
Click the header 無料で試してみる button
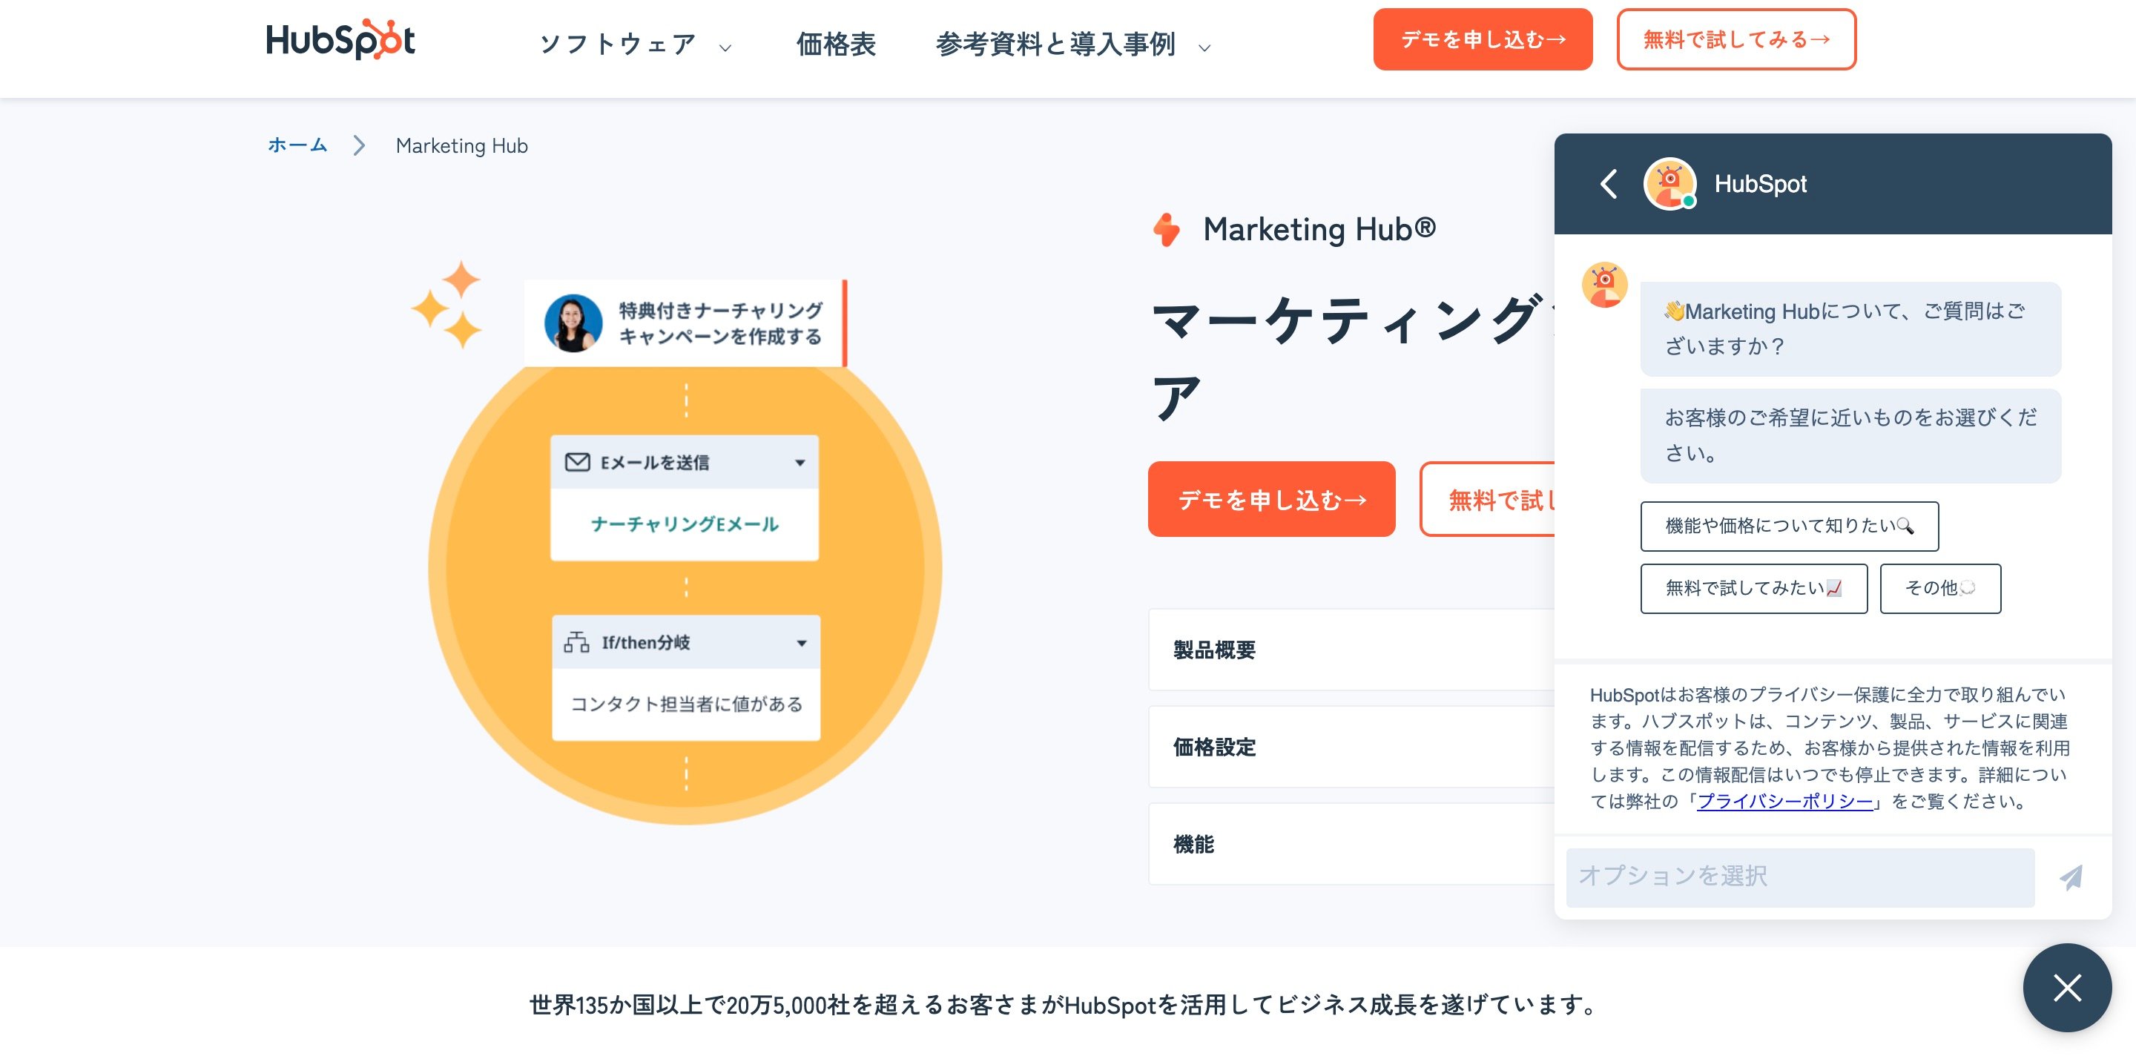point(1736,39)
